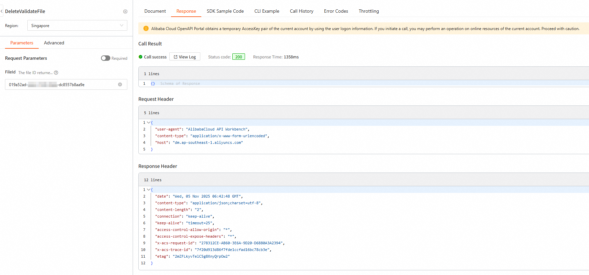This screenshot has width=589, height=275.
Task: Switch to the Advanced tab
Action: point(54,43)
